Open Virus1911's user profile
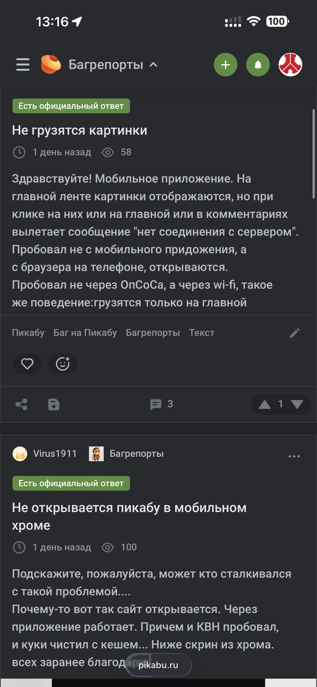This screenshot has width=317, height=687. tap(55, 453)
